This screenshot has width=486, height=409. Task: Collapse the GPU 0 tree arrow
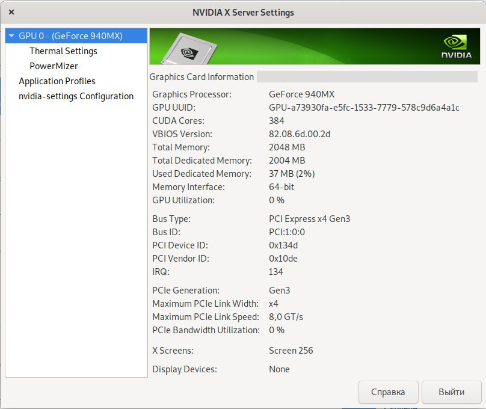tap(12, 36)
